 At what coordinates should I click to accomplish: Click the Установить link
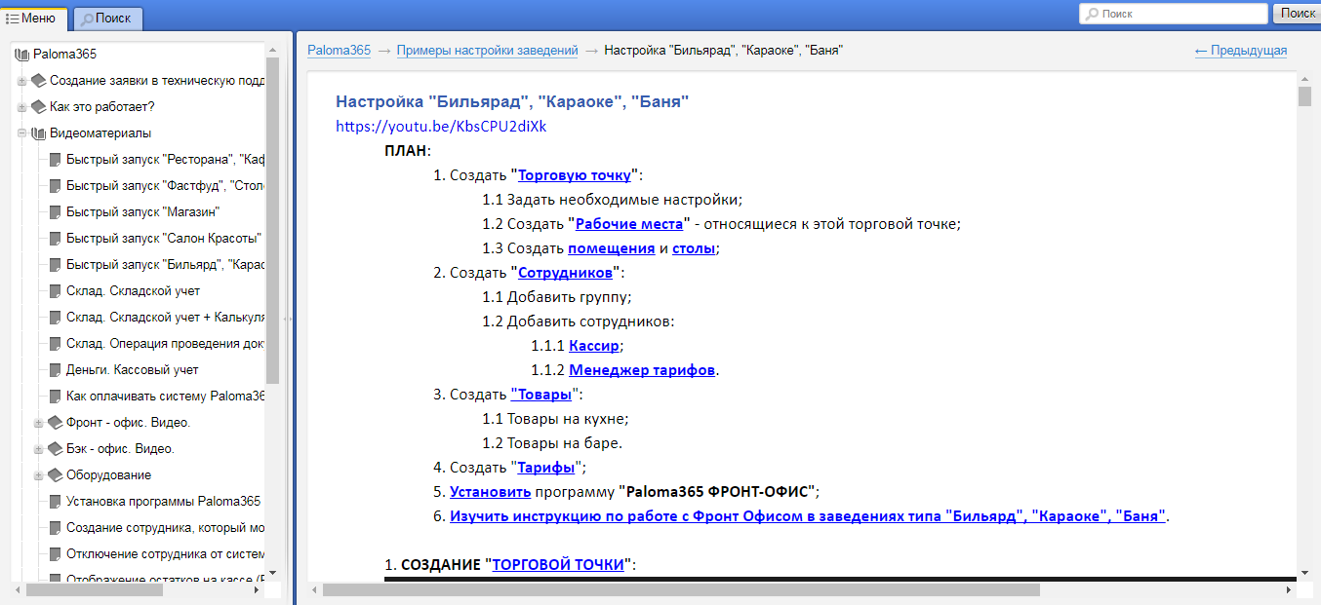(x=490, y=492)
